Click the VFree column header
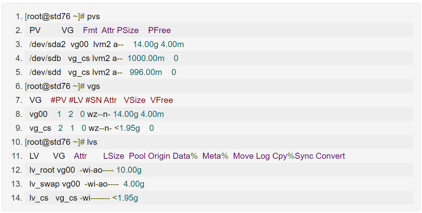The image size is (422, 213). click(162, 100)
